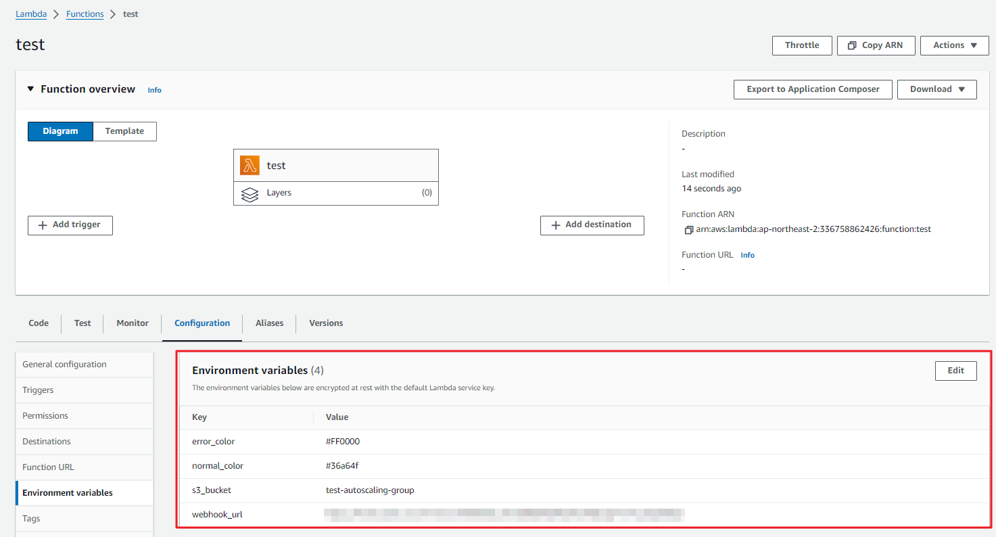Click the blurred webhook_url value
Image resolution: width=996 pixels, height=537 pixels.
click(505, 515)
